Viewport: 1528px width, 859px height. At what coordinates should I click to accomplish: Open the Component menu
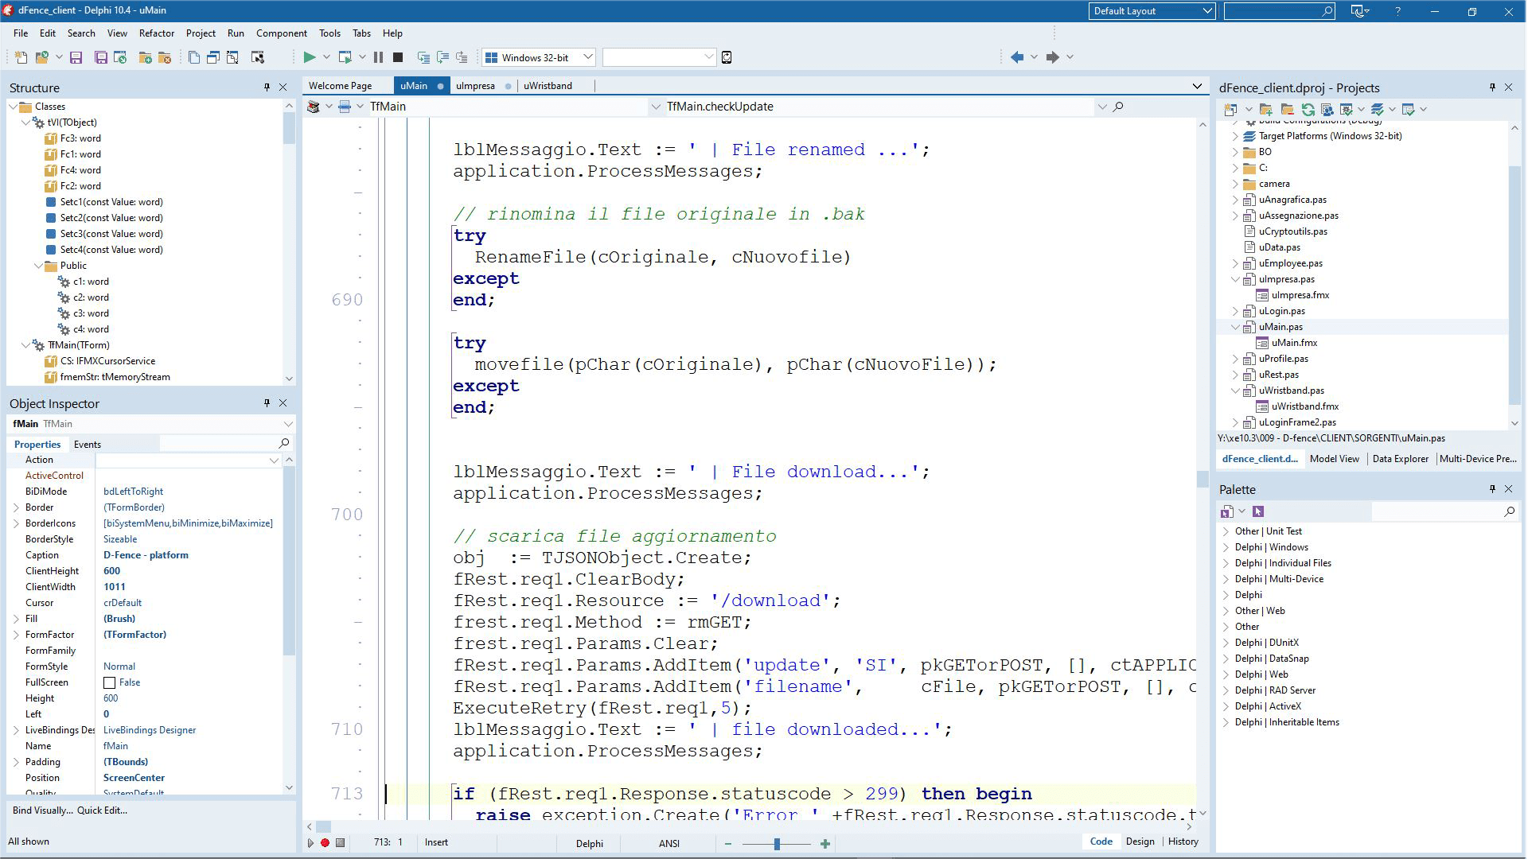(281, 33)
